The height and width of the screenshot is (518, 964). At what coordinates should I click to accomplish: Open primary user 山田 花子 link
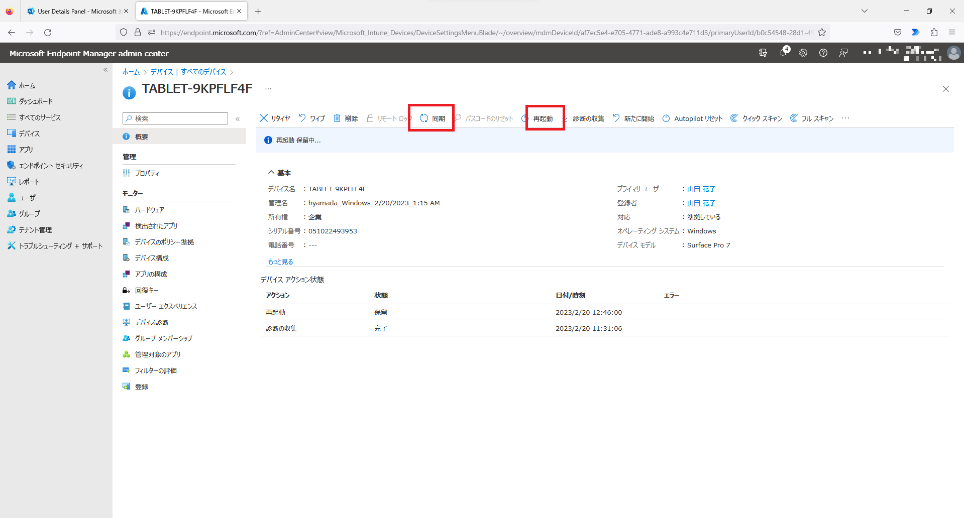(701, 189)
